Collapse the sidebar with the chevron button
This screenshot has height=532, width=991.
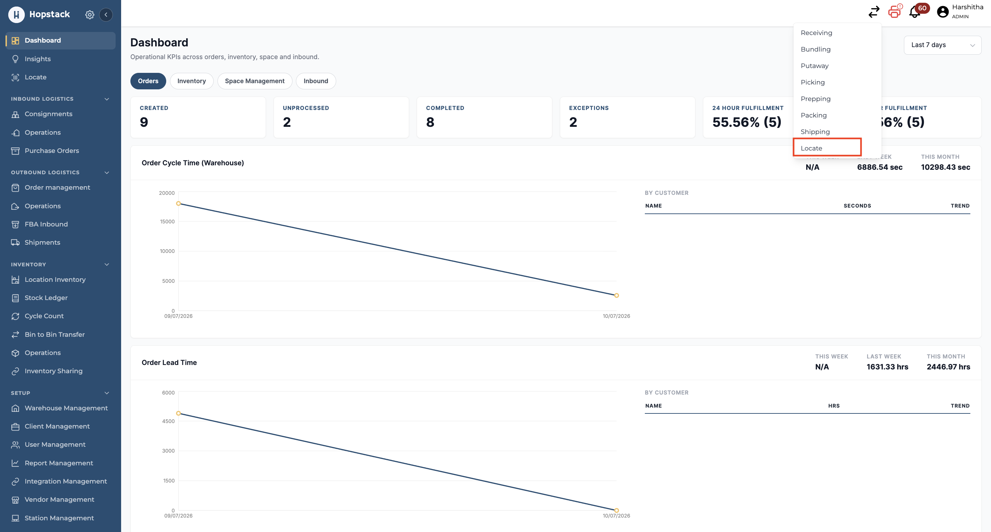pos(106,14)
